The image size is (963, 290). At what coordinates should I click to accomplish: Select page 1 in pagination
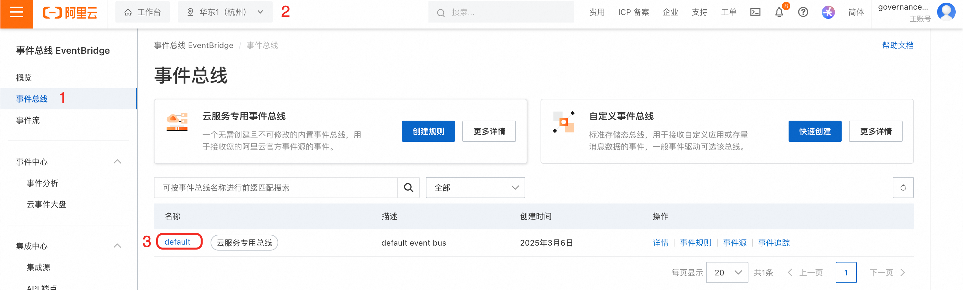[846, 272]
